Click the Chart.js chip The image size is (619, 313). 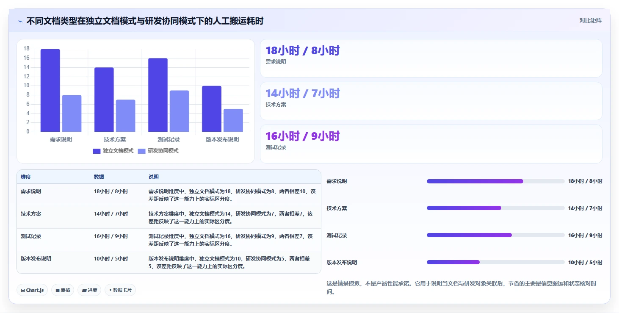click(32, 290)
